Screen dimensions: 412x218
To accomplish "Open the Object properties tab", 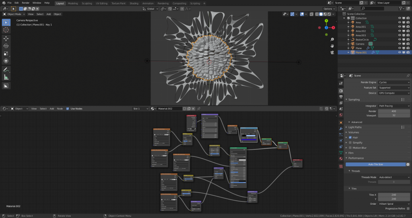I will click(341, 123).
